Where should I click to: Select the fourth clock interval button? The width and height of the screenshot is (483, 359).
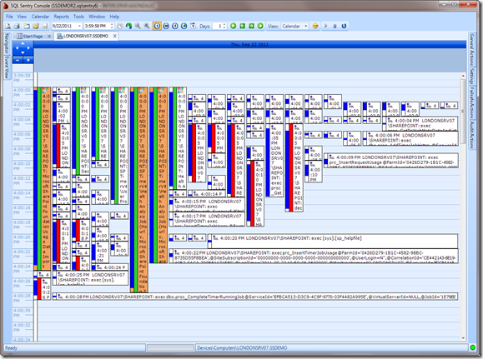(184, 26)
